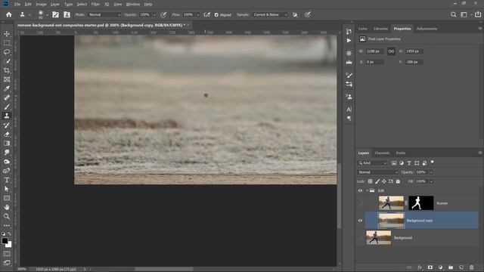Click the link width and height icon
Screen dimensions: 484x272
click(x=391, y=51)
